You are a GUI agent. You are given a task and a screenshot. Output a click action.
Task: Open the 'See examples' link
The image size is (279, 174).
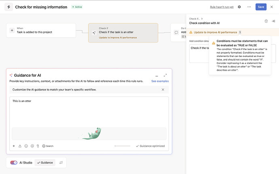coord(160,81)
